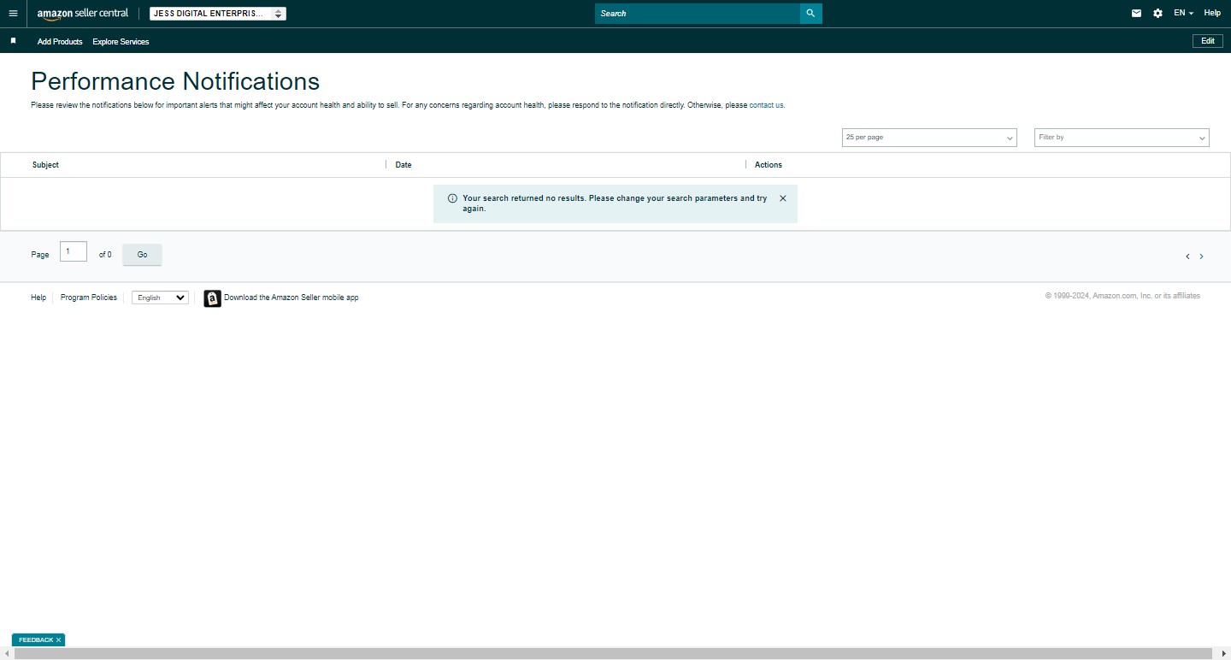1231x660 pixels.
Task: Click the info icon in no-results alert
Action: [x=452, y=198]
